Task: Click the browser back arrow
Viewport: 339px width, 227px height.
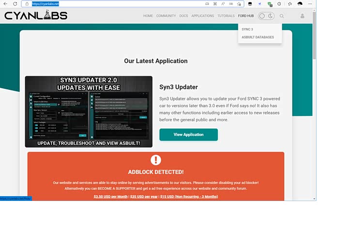Action: 5,3
